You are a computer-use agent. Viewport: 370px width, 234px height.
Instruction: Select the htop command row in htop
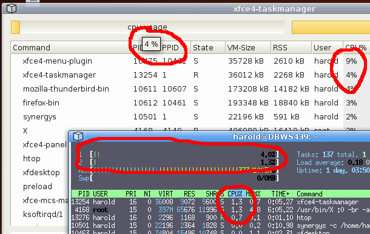tap(221, 218)
